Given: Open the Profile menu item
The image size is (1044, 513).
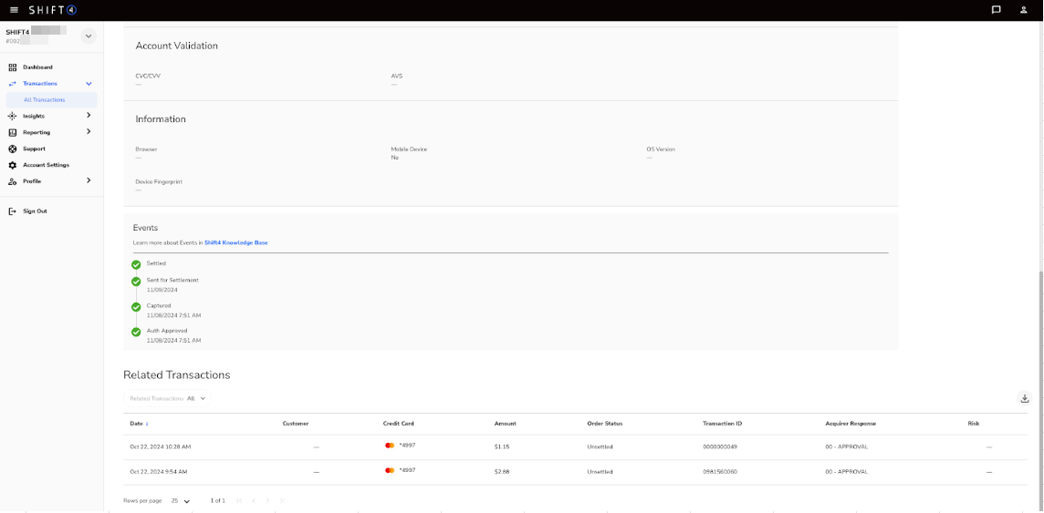Looking at the screenshot, I should (32, 181).
